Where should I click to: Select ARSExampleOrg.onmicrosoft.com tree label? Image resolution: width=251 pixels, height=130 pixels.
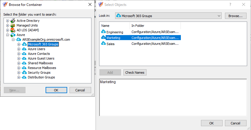(46, 40)
